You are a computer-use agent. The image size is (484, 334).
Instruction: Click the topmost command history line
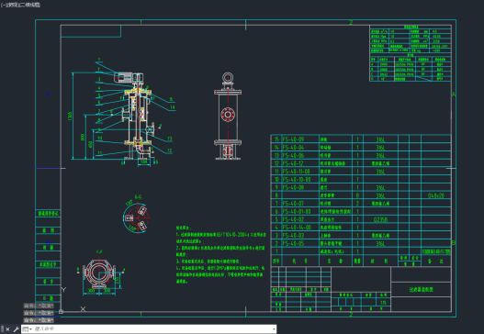point(39,306)
